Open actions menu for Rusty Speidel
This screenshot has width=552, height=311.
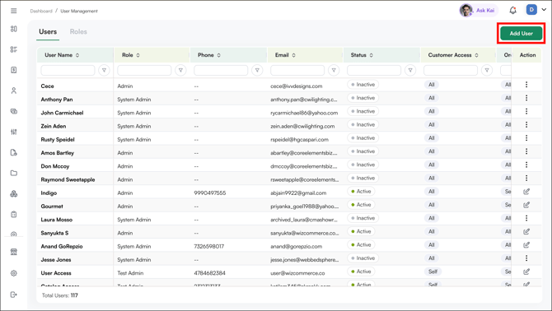tap(526, 138)
